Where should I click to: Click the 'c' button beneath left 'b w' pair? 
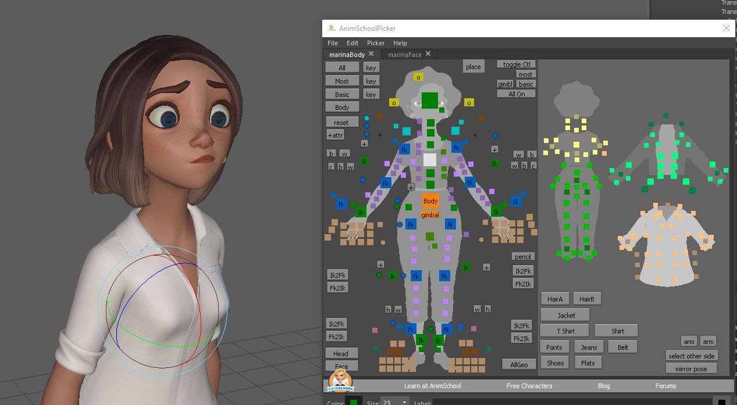coord(331,167)
